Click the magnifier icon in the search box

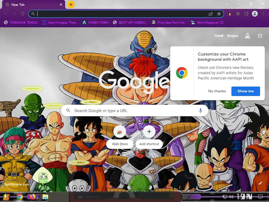click(x=68, y=110)
